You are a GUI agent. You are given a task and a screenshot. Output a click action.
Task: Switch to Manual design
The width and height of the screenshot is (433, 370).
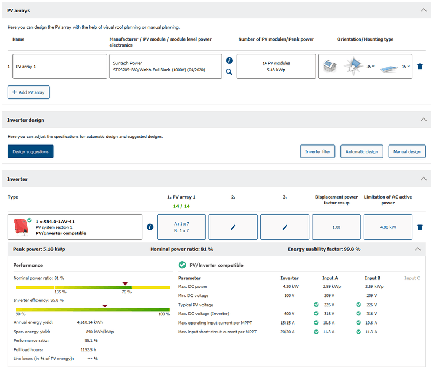coord(407,151)
